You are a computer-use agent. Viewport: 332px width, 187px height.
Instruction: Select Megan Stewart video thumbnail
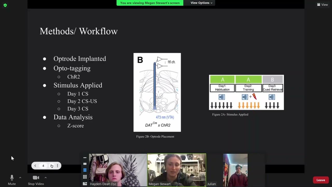click(177, 170)
